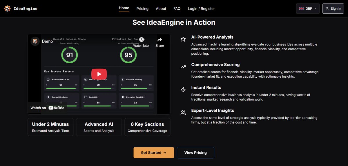
Task: Open the Demo video title link
Action: coord(47,41)
